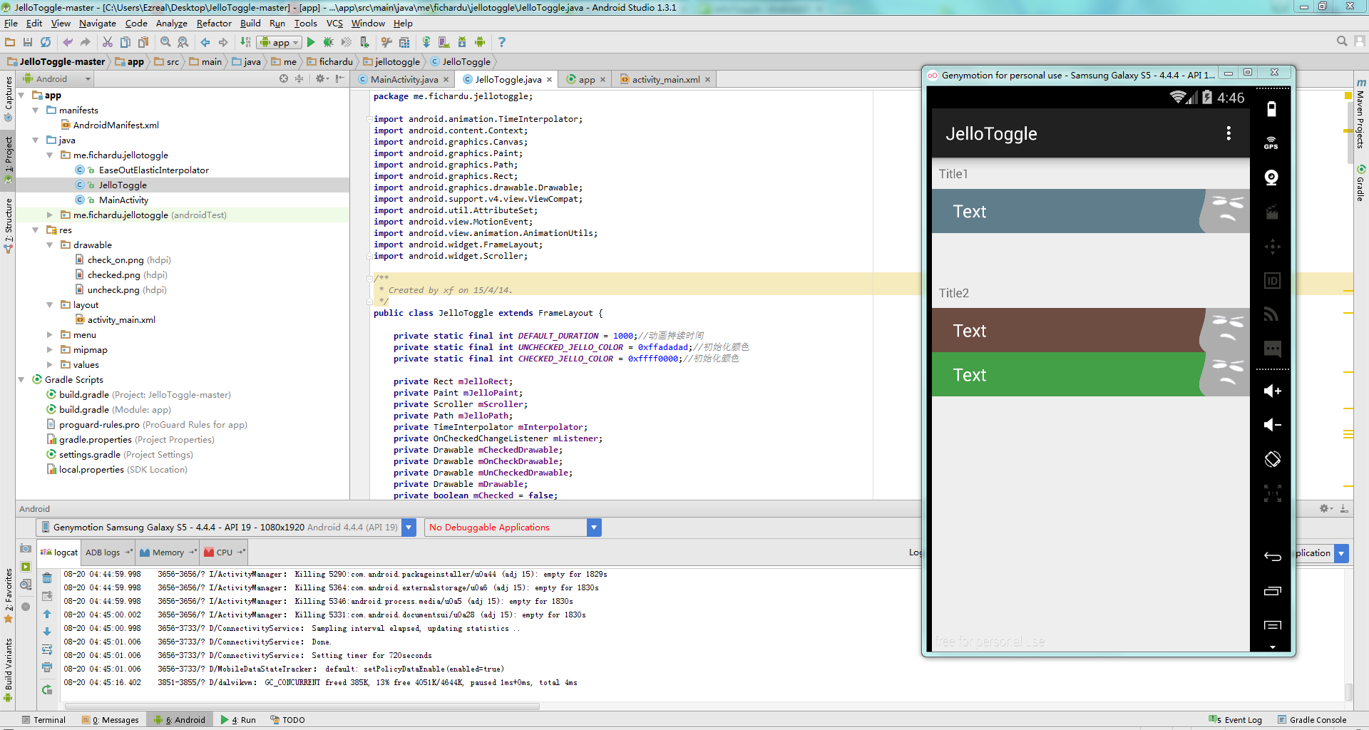Open the Maven Projects side panel
The image size is (1369, 730).
(1361, 114)
